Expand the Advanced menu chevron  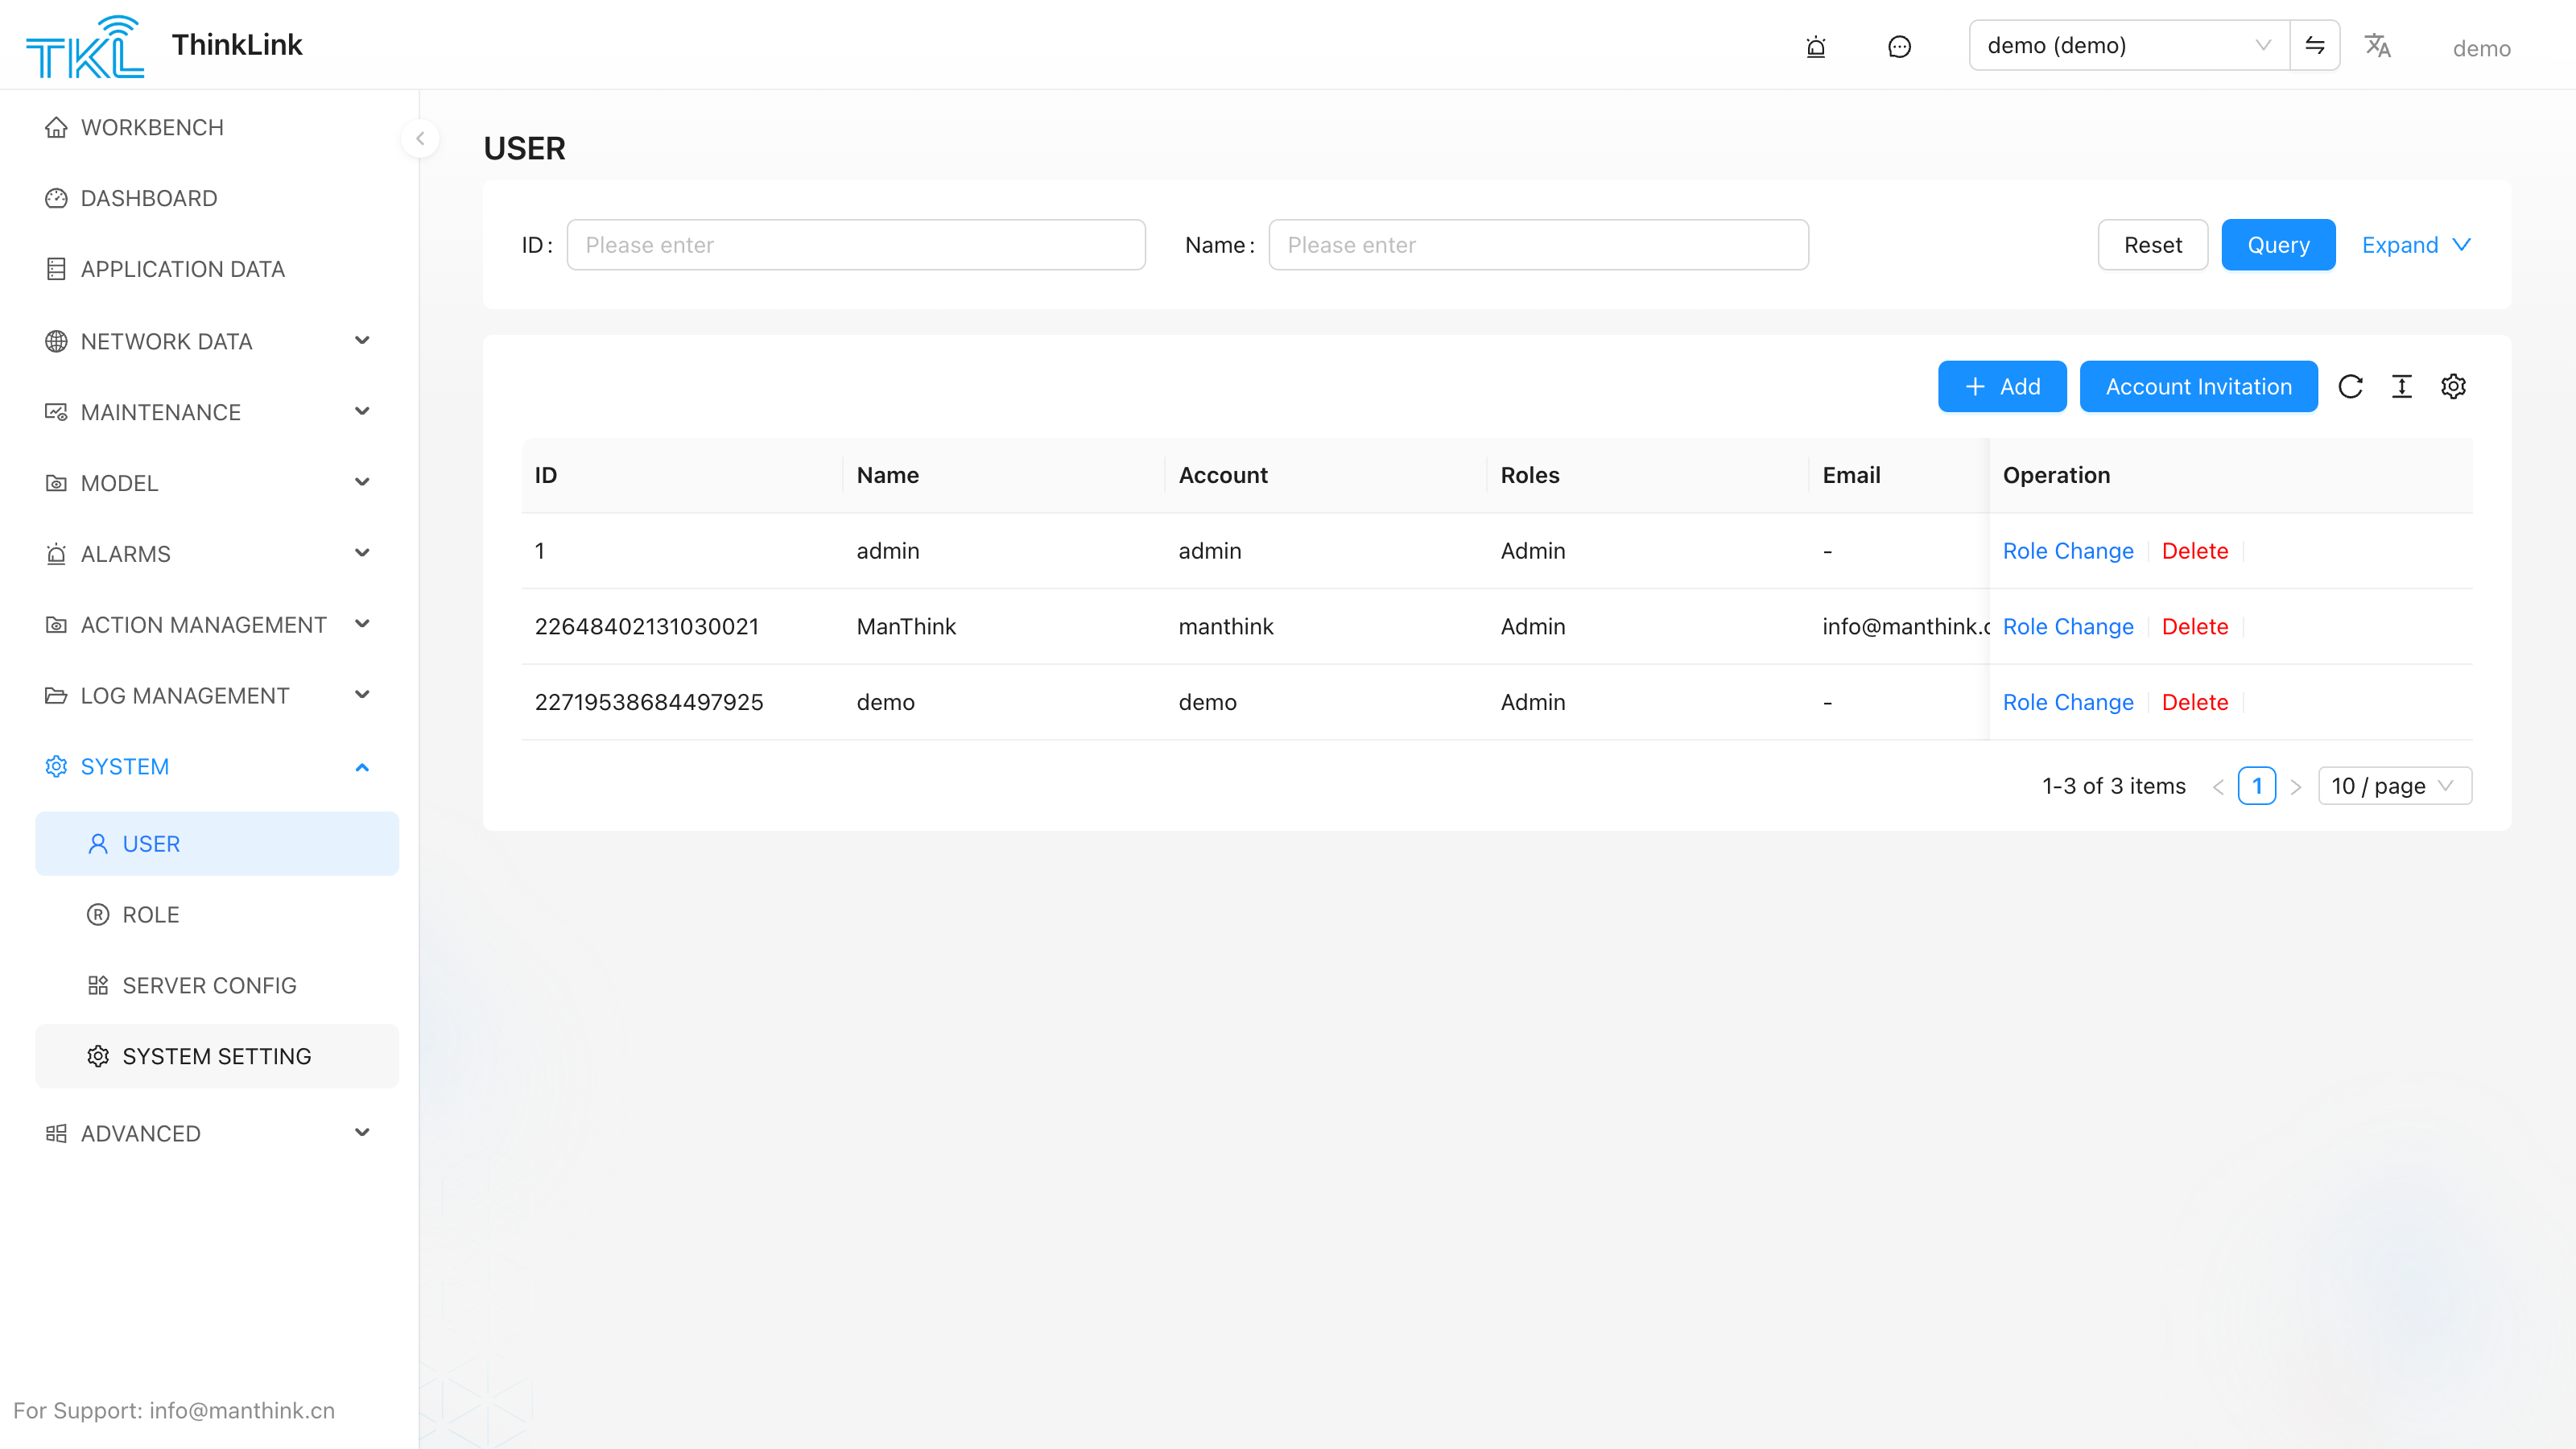pyautogui.click(x=362, y=1133)
